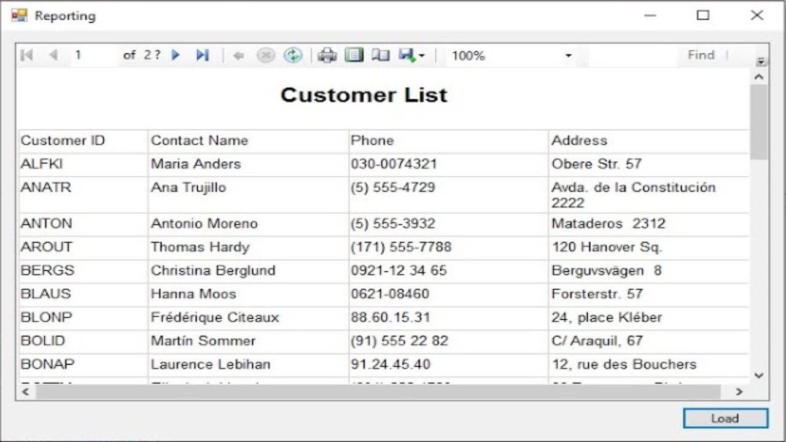This screenshot has height=442, width=786.
Task: Select the Maria Anders cell
Action: (249, 165)
